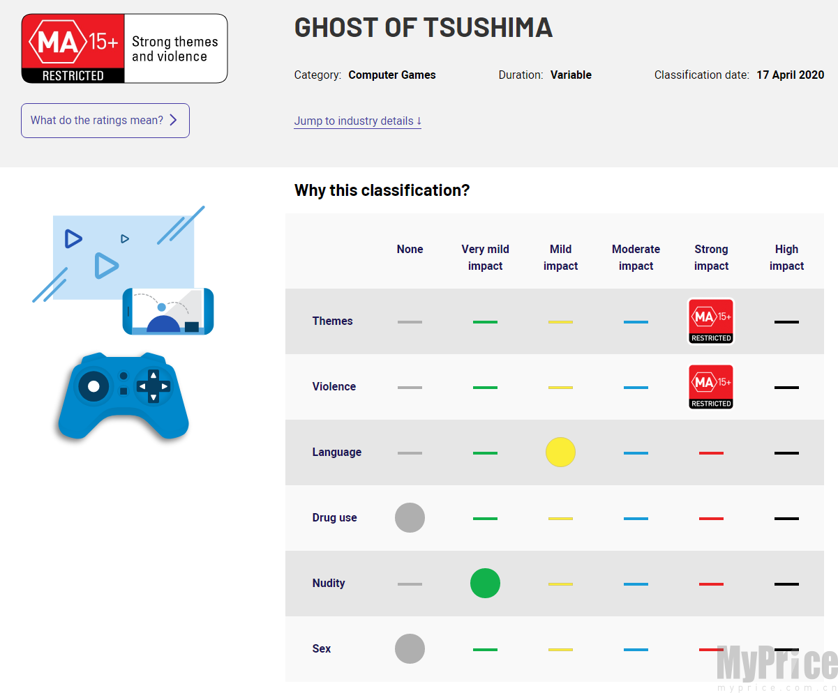Open "What do the ratings mean?"

[105, 121]
